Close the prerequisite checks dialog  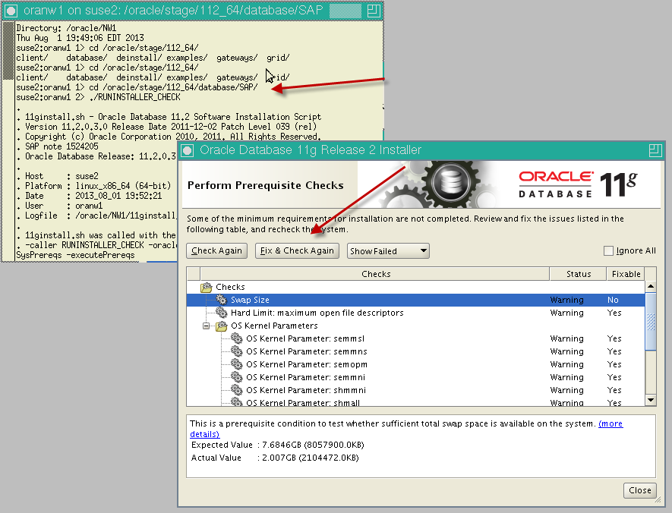tap(639, 490)
